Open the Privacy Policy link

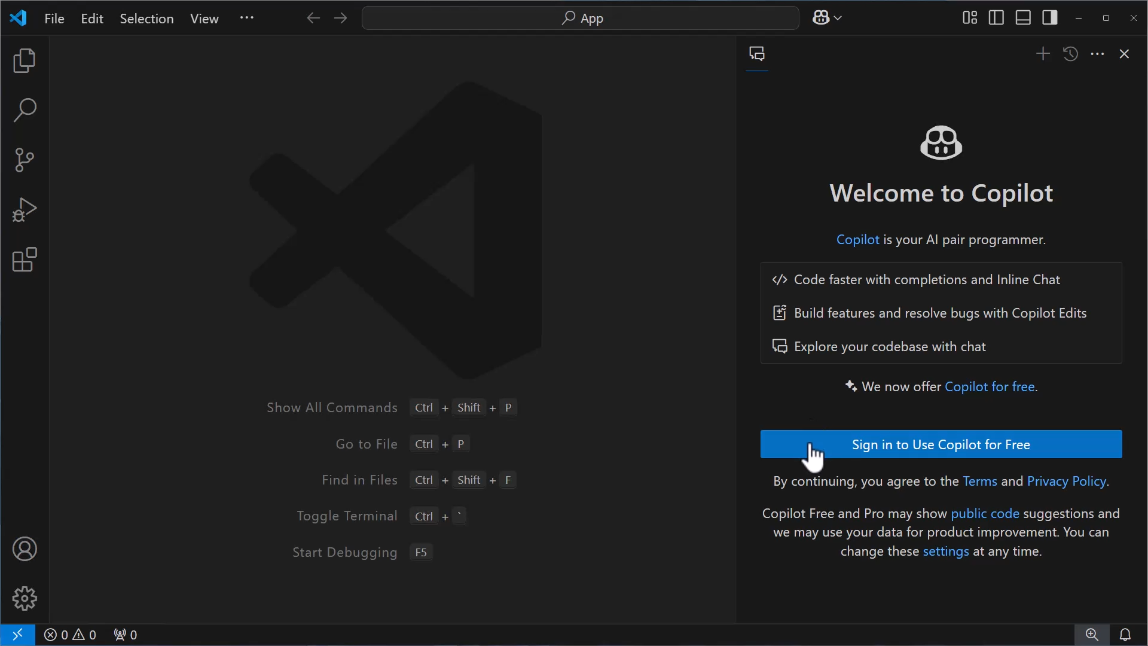(1067, 482)
